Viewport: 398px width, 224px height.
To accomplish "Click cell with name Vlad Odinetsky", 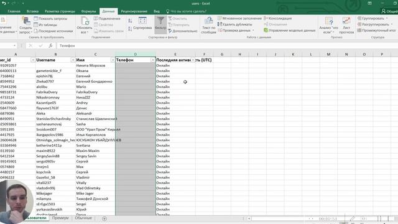I will pyautogui.click(x=95, y=188).
